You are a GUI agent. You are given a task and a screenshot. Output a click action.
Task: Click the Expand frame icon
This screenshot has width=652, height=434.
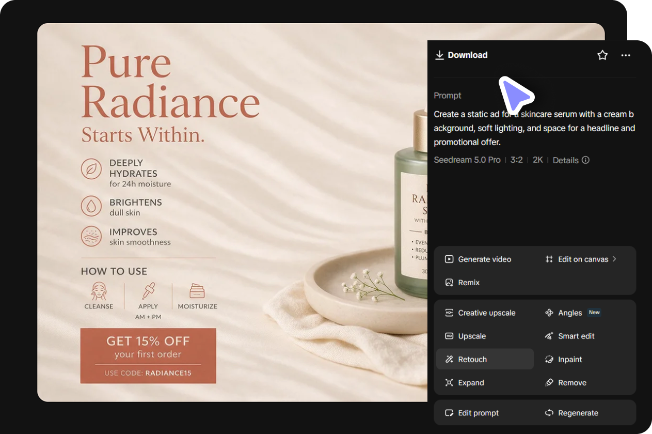tap(449, 383)
